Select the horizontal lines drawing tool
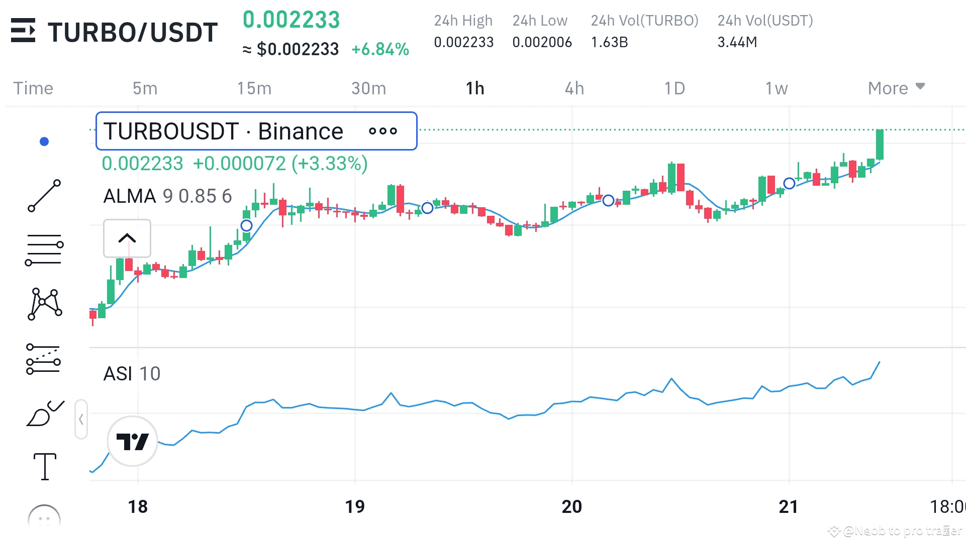Image resolution: width=966 pixels, height=542 pixels. tap(44, 250)
